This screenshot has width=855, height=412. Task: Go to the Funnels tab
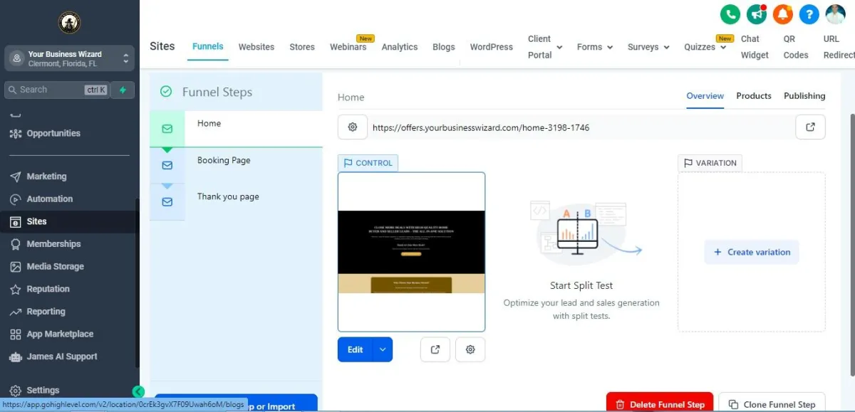point(207,46)
